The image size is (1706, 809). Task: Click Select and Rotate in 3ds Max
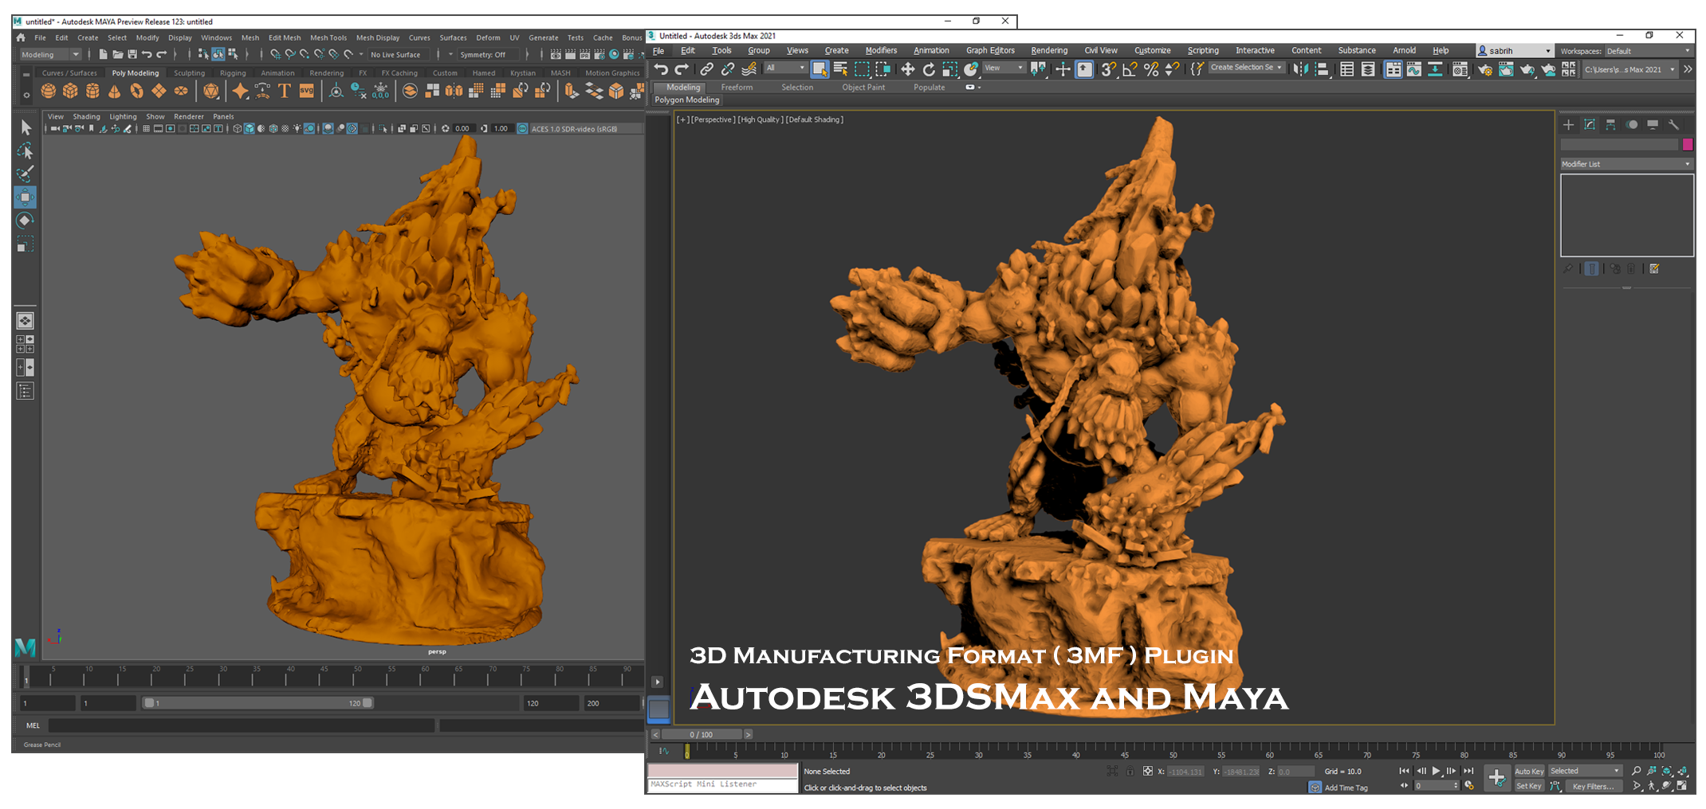929,69
